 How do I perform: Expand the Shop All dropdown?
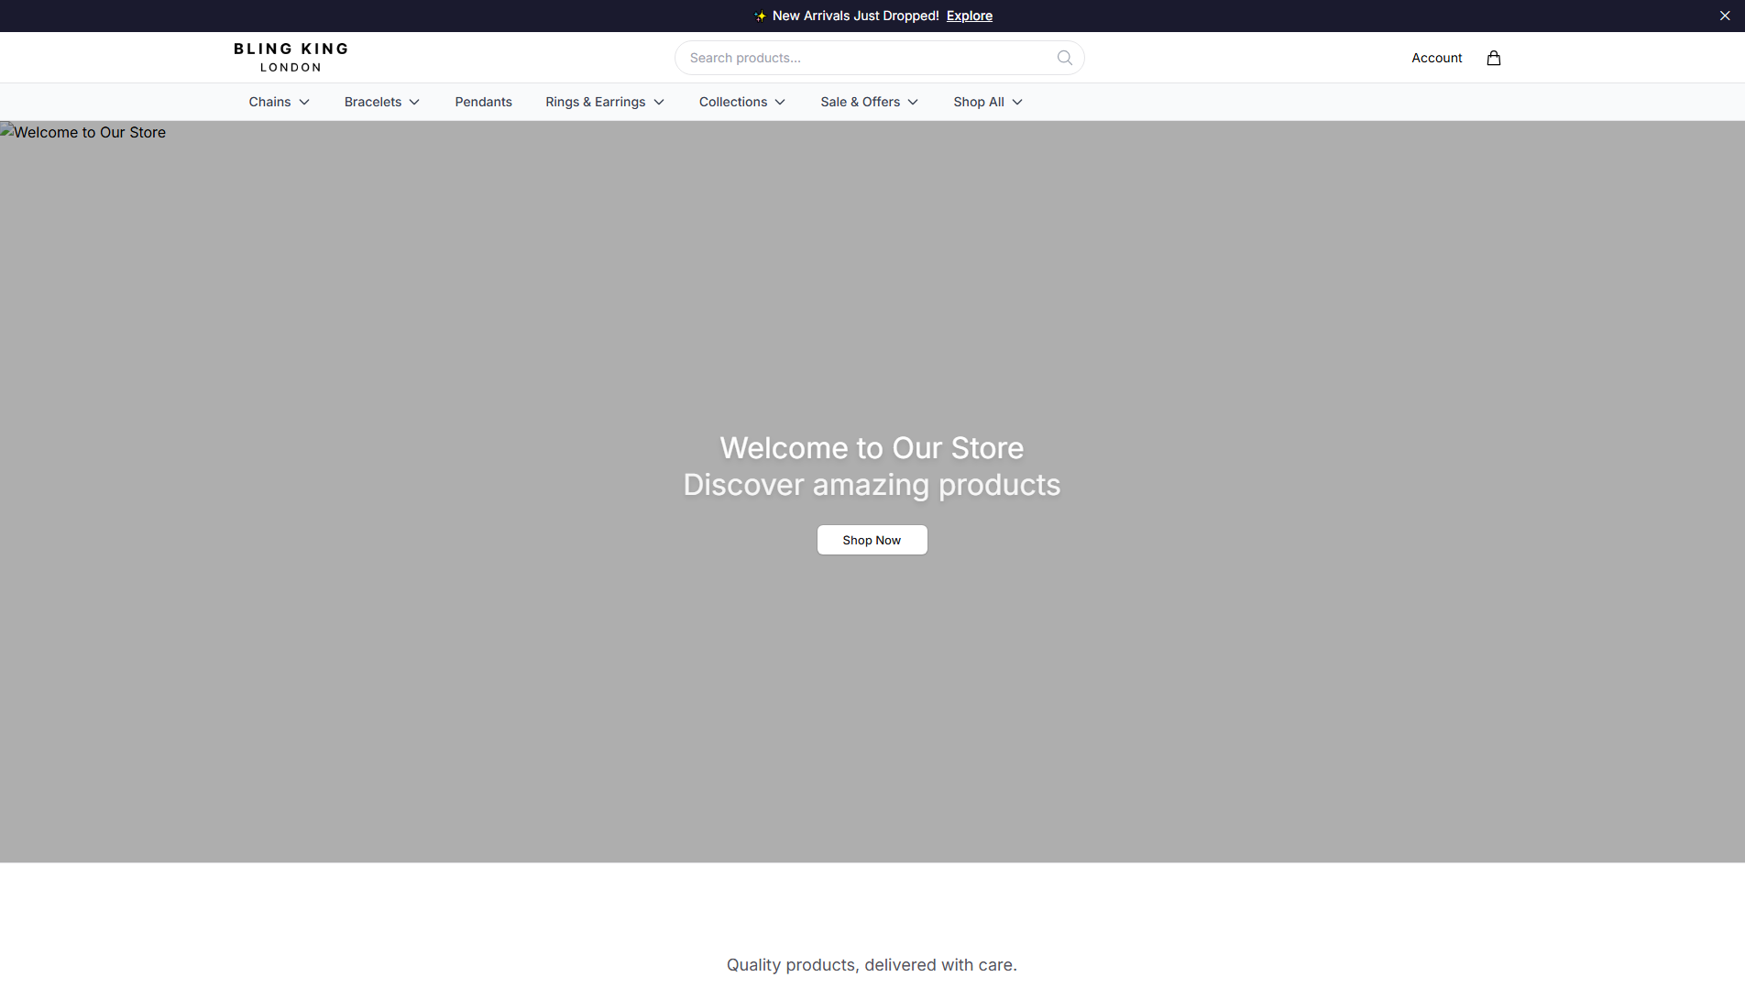987,102
